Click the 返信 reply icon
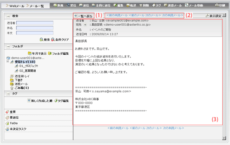The height and width of the screenshot is (145, 230). [80, 5]
